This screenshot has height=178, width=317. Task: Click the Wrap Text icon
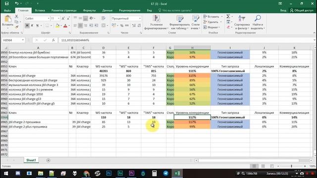point(104,18)
